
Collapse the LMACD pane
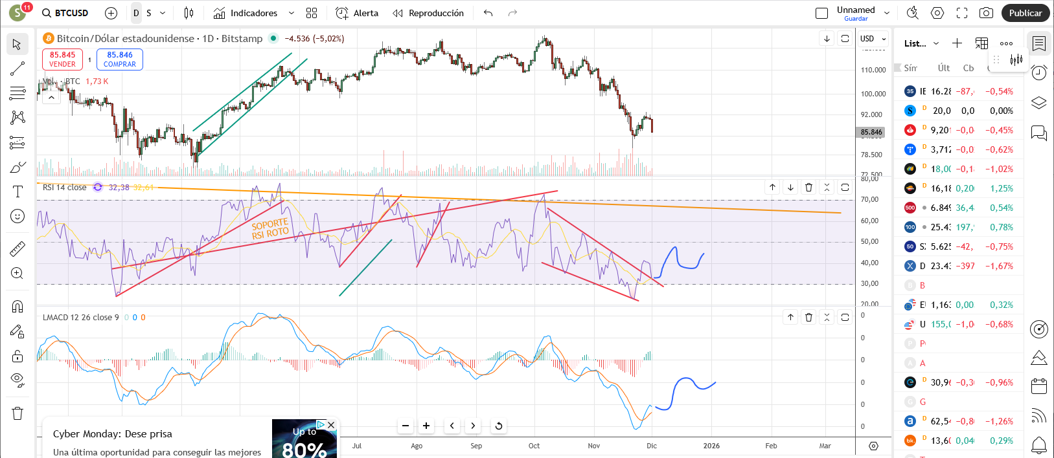coord(827,317)
